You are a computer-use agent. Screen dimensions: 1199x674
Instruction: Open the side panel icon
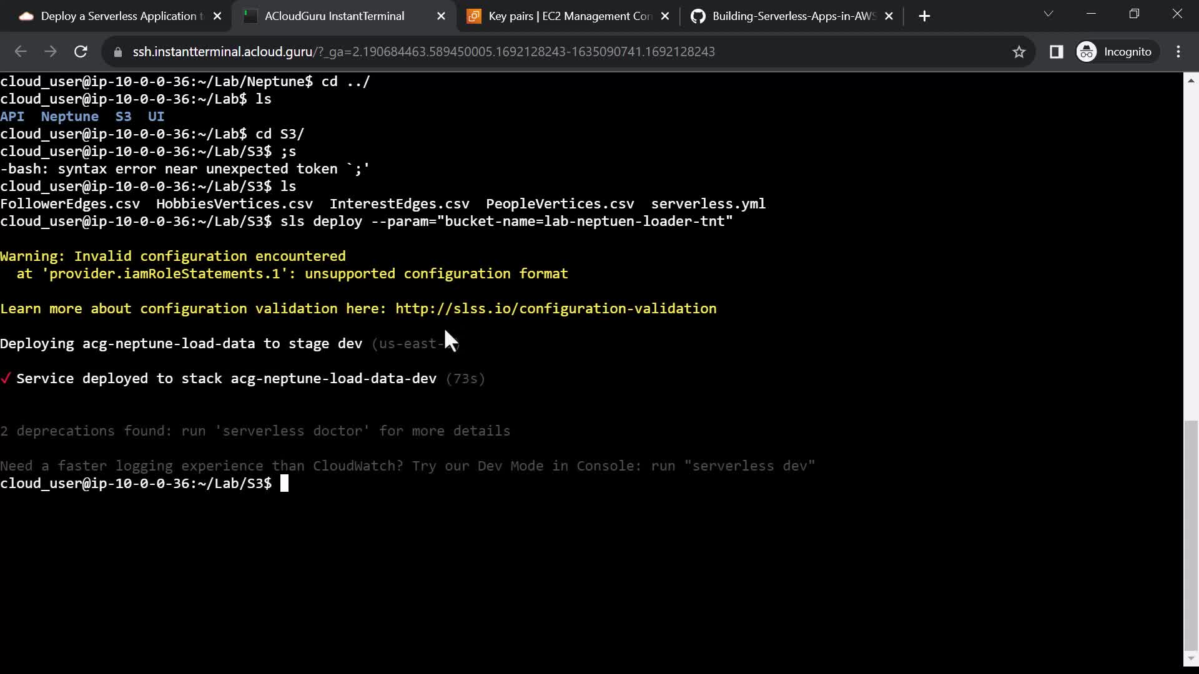pos(1056,52)
